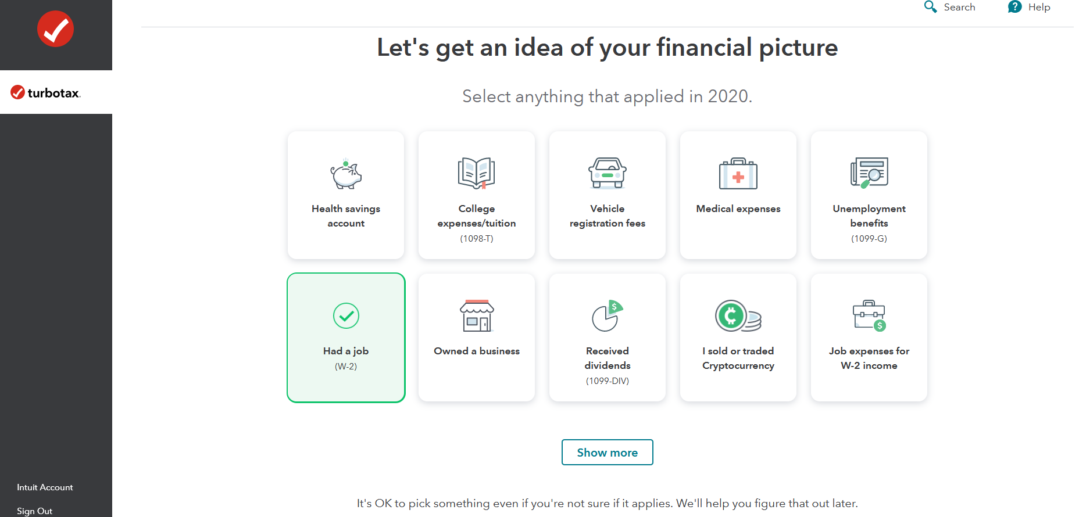Open the Intuit Account link

point(45,487)
